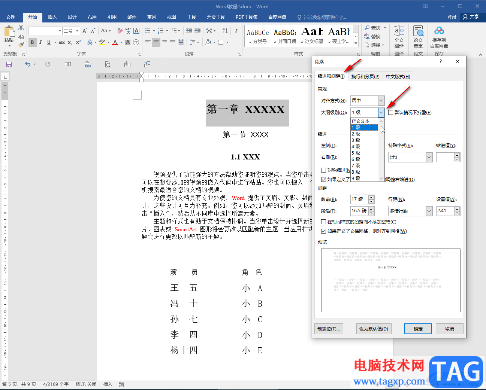The height and width of the screenshot is (390, 486).
Task: Click 共享 share button
Action: pos(471,17)
